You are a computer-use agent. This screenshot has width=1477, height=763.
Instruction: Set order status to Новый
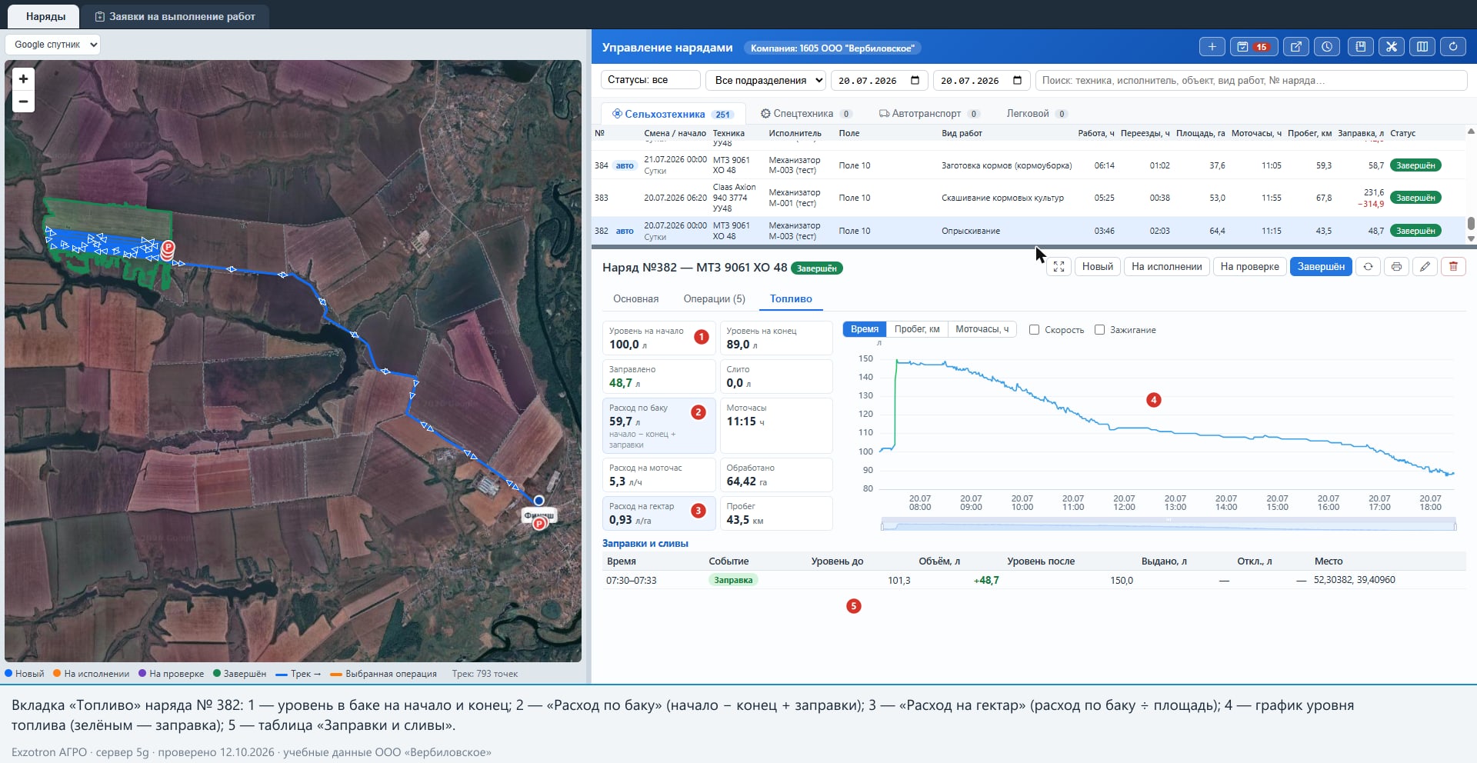[x=1097, y=267]
